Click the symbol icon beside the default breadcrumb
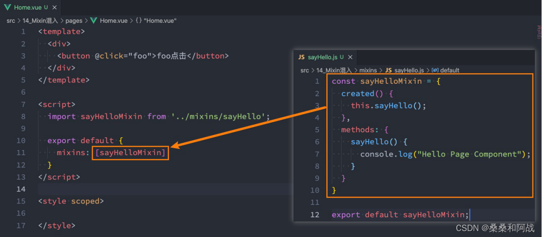Screen dimensions: 542x237 (x=435, y=70)
